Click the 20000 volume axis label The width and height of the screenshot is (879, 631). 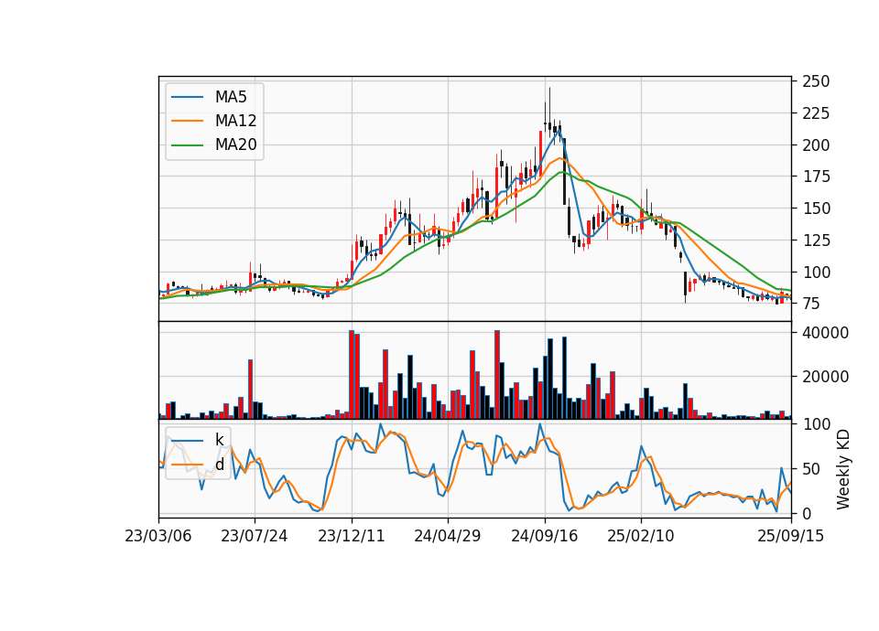tap(825, 377)
